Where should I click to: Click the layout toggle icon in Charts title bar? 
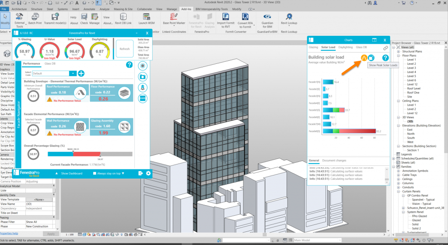tap(374, 40)
